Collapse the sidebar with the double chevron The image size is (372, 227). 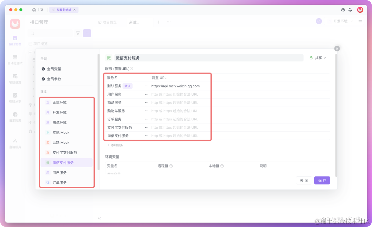tap(100, 218)
